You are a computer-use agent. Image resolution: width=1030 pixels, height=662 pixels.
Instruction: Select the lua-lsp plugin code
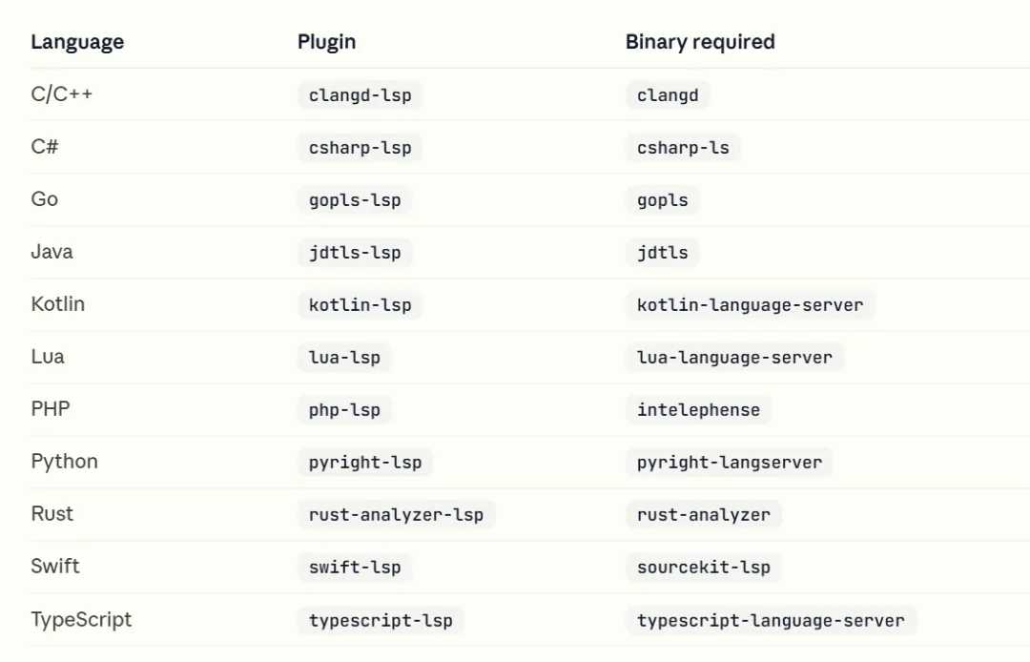click(x=344, y=358)
